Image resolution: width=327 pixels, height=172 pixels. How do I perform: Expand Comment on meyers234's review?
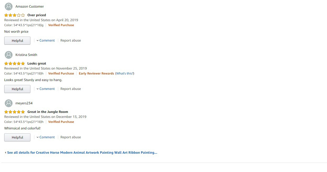(46, 137)
